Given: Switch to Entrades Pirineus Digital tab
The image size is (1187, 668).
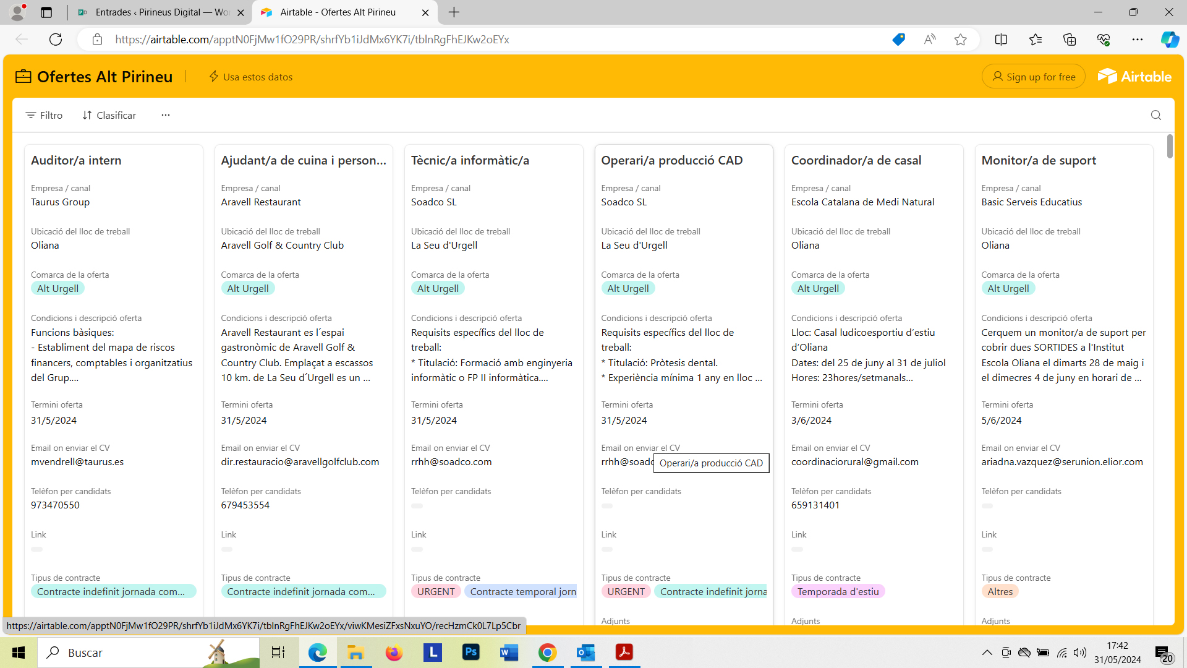Looking at the screenshot, I should pos(161,12).
